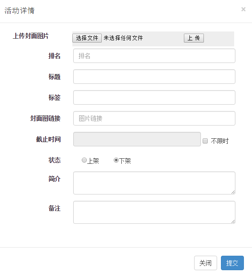Focus the 排名 input field

pyautogui.click(x=154, y=56)
